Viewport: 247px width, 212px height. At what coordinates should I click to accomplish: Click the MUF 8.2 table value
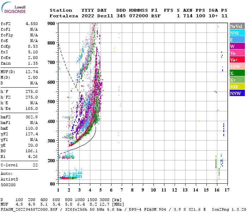pyautogui.click(x=93, y=205)
